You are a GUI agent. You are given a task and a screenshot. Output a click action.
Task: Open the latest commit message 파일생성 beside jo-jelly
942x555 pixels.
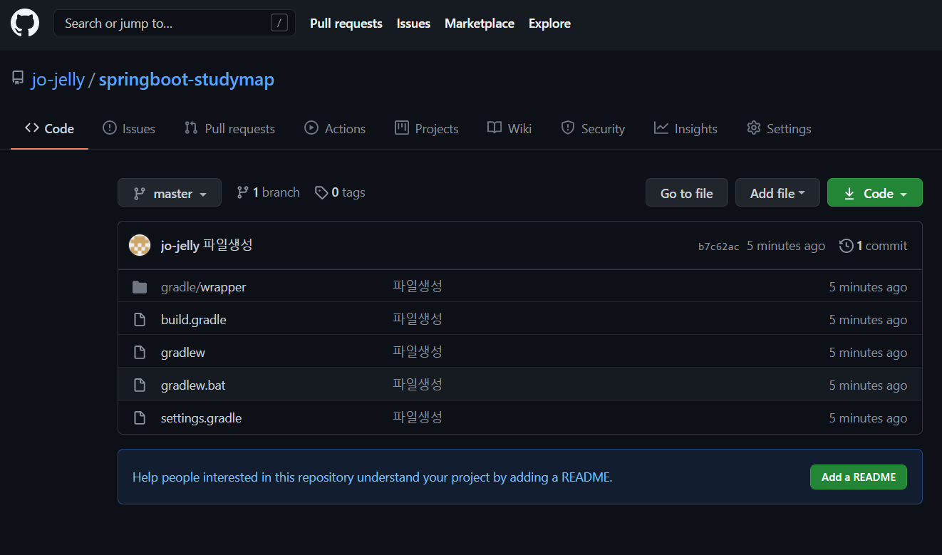pos(228,245)
